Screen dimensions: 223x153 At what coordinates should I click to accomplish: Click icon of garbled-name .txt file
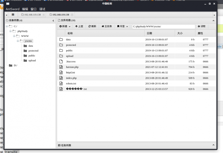pyautogui.click(x=61, y=89)
